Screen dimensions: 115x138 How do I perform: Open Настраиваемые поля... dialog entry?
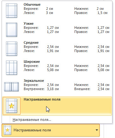(x=32, y=120)
